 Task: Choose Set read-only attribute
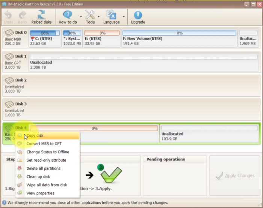[47, 160]
